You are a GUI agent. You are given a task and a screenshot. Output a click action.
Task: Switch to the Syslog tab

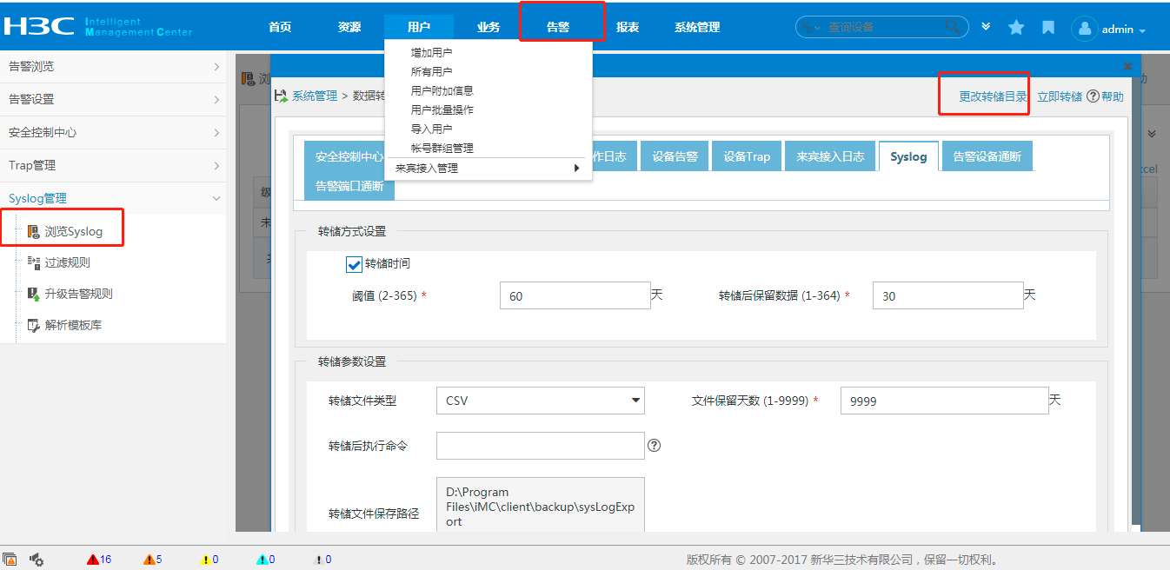pos(908,156)
